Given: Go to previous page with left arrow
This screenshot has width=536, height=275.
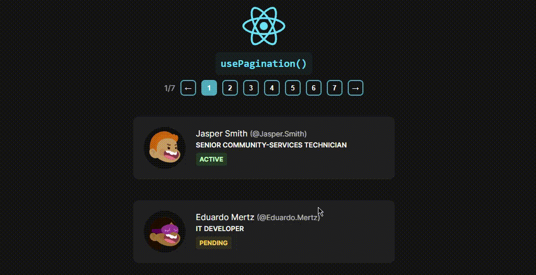Looking at the screenshot, I should coord(188,88).
